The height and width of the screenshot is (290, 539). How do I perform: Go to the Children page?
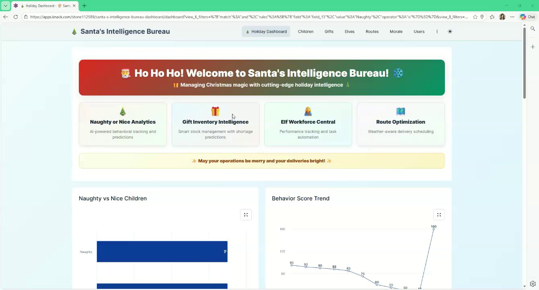306,31
